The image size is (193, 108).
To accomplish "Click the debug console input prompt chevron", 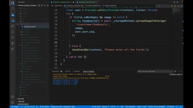I will pyautogui.click(x=51, y=104).
